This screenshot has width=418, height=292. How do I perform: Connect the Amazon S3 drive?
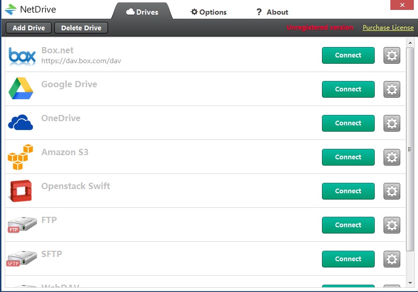coord(348,157)
